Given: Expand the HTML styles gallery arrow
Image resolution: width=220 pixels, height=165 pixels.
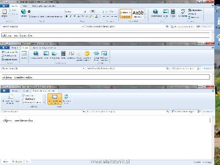Looking at the screenshot, I should 145,17.
